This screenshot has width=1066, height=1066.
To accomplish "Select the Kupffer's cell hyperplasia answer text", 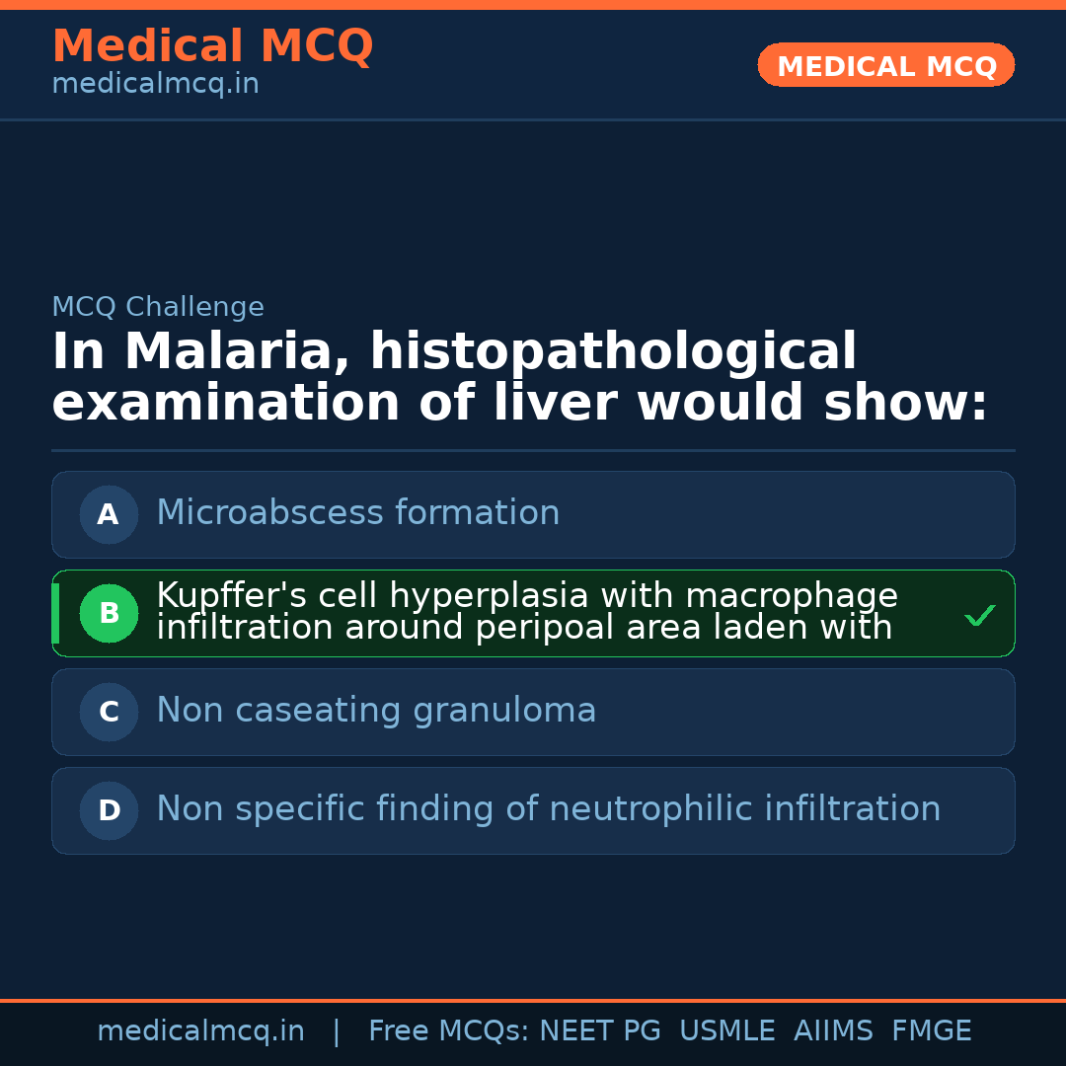I will pyautogui.click(x=526, y=612).
